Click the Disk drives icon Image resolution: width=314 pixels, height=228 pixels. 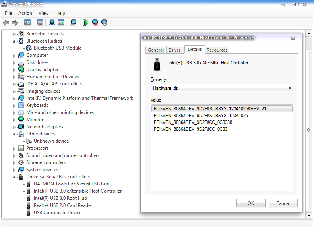click(x=21, y=63)
